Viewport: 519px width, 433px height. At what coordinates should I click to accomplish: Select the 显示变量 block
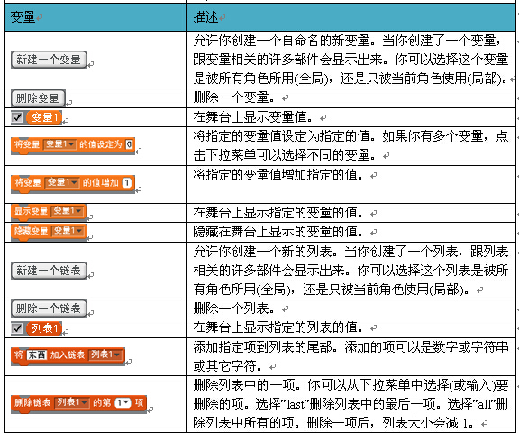click(x=49, y=212)
